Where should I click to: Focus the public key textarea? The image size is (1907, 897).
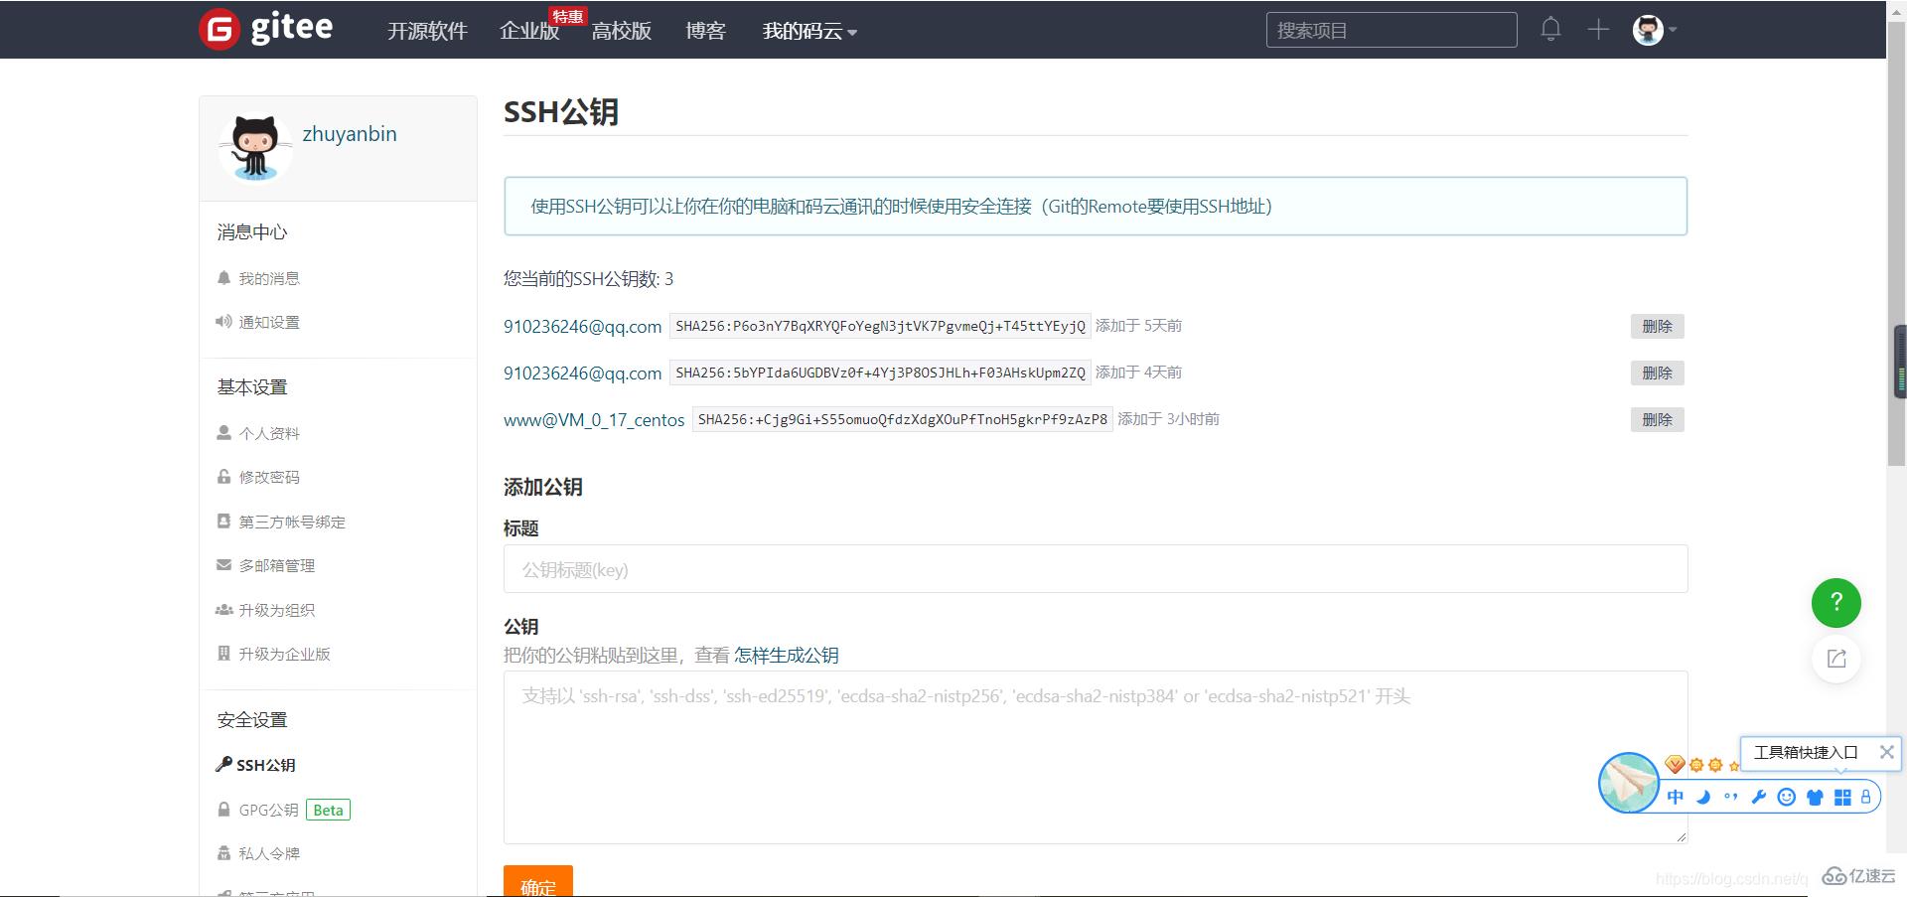click(x=1096, y=758)
